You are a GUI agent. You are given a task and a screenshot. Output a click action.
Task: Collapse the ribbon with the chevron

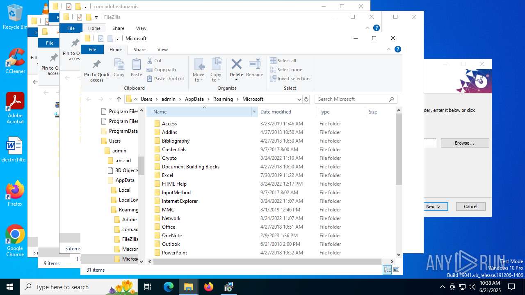click(389, 49)
